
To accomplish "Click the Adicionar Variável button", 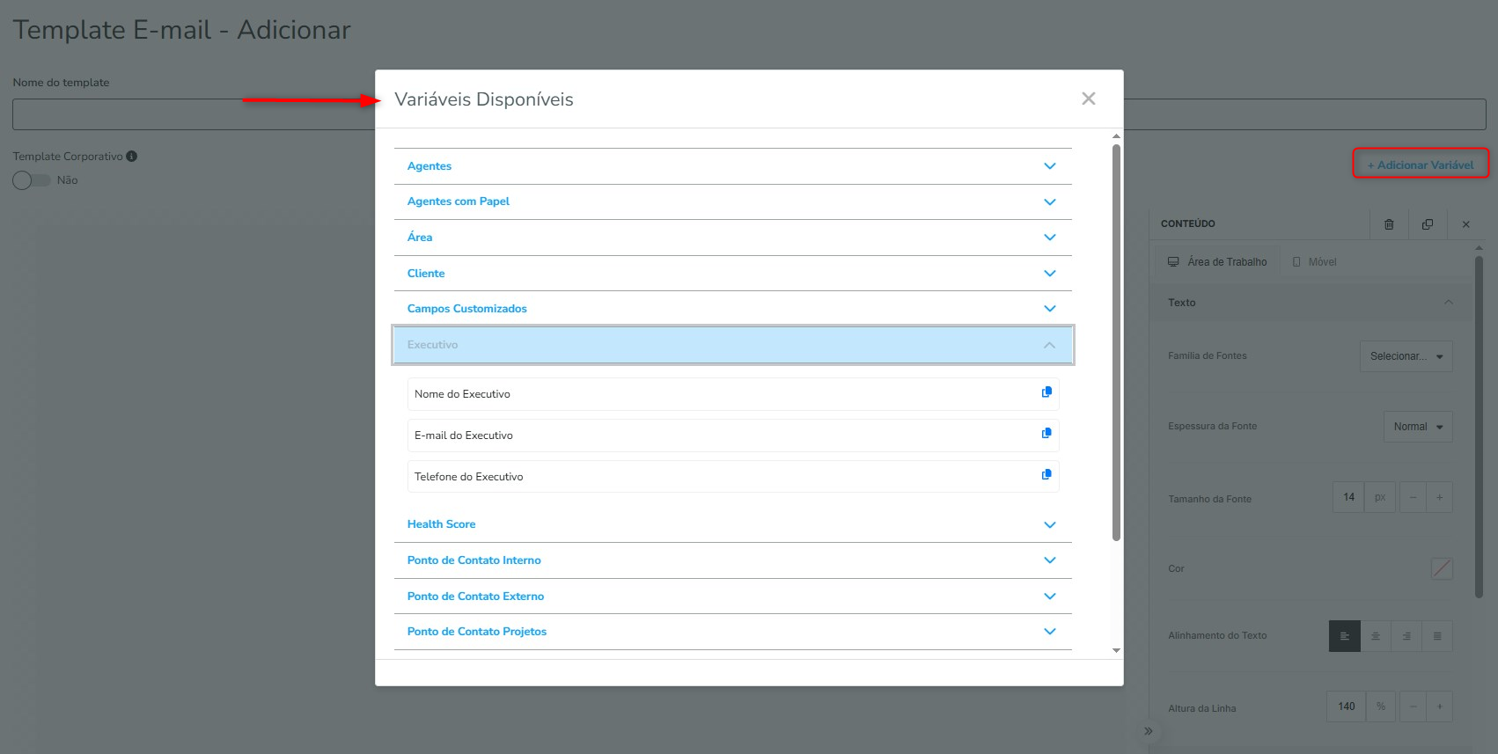I will coord(1420,165).
